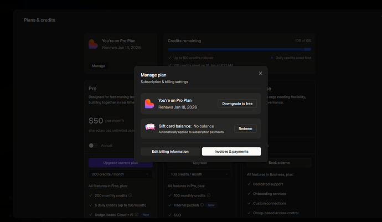Close the Manage plan dialog
The width and height of the screenshot is (382, 222).
click(x=260, y=73)
